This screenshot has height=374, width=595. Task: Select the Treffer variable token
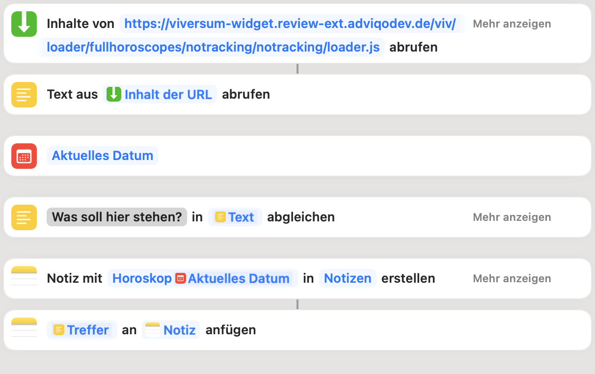coord(81,330)
